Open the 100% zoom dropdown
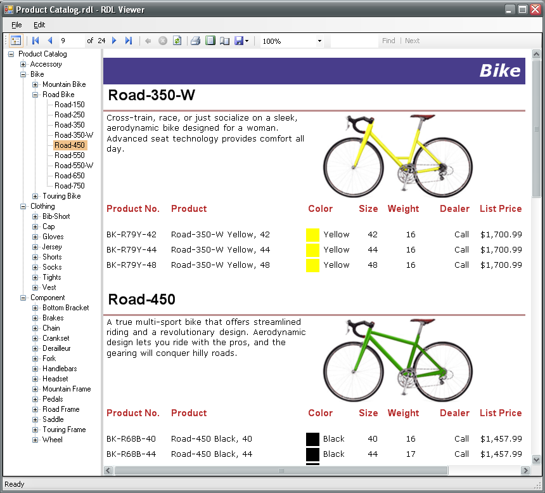Image resolution: width=545 pixels, height=493 pixels. pos(319,41)
